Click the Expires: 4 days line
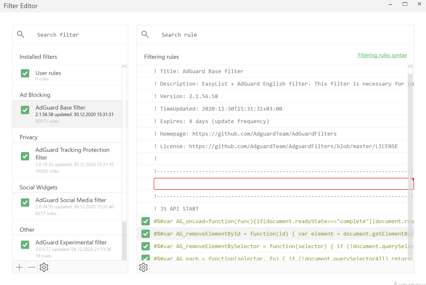 [x=212, y=121]
